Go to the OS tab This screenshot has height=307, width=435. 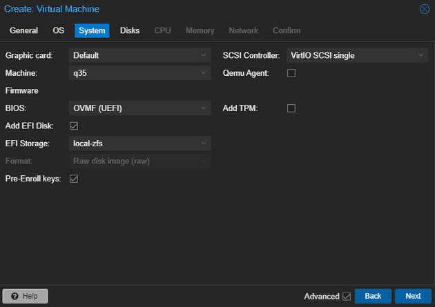point(58,30)
